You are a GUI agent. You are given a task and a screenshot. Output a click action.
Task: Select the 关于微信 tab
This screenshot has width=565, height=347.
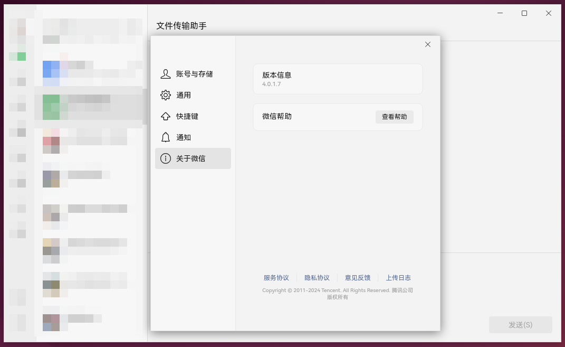pos(193,158)
